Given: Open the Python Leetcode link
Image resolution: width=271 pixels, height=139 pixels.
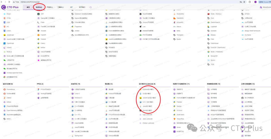Looking at the screenshot, I should click(x=148, y=123).
